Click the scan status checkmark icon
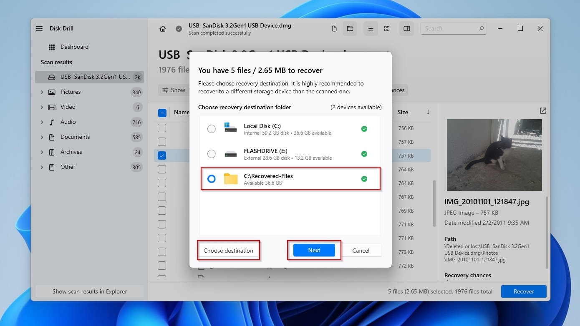 (x=179, y=29)
